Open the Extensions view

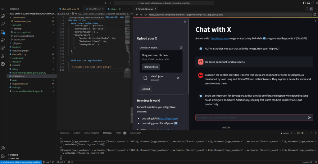(x=3, y=48)
